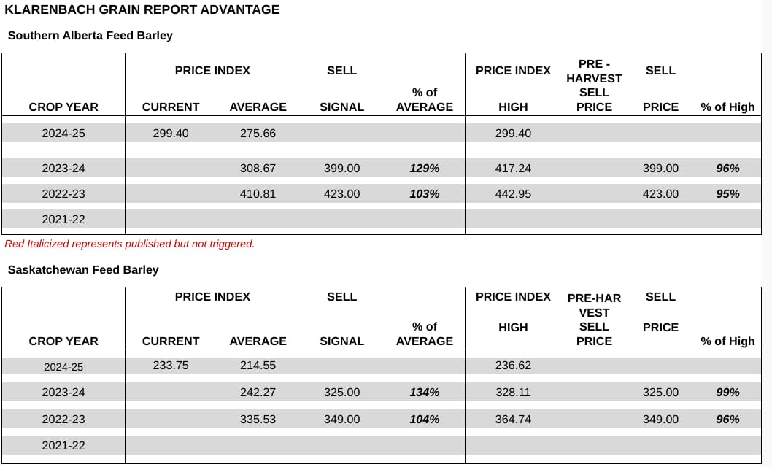Select the 103% of average cell
Screen dimensions: 772x467
pyautogui.click(x=424, y=194)
